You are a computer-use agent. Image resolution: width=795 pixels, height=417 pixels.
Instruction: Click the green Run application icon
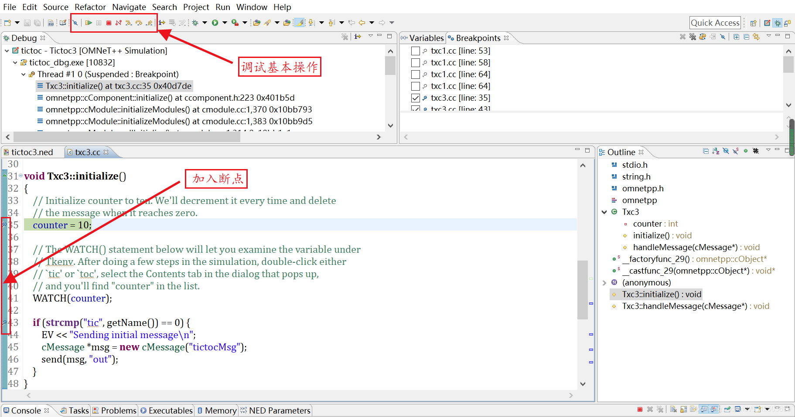point(216,22)
